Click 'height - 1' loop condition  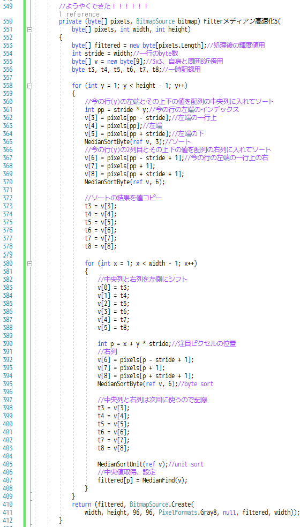pos(152,85)
